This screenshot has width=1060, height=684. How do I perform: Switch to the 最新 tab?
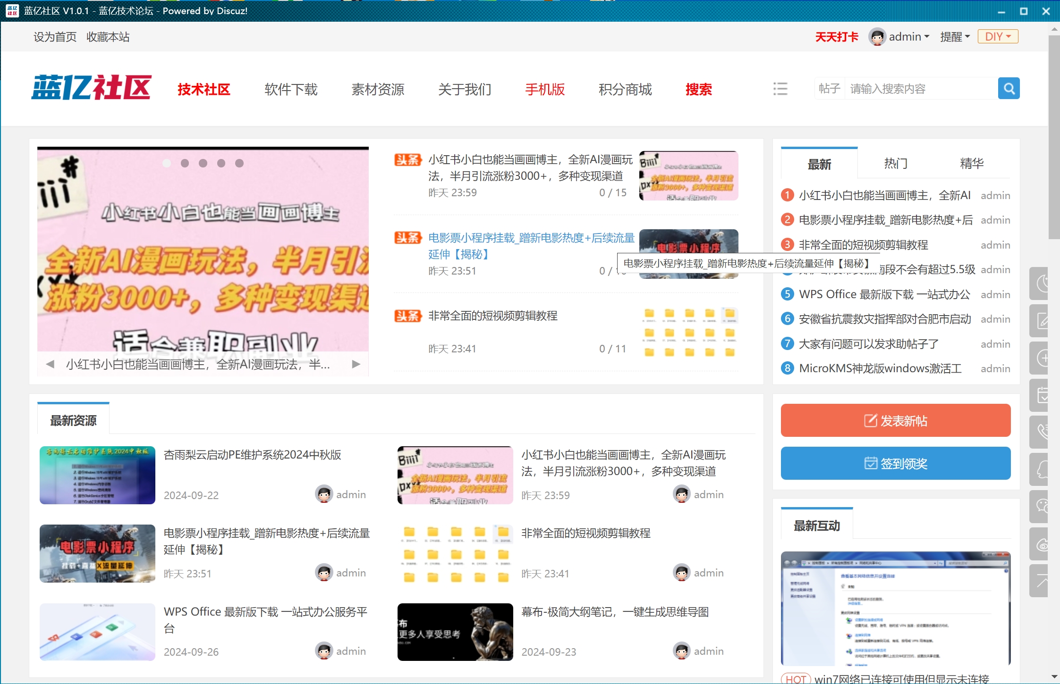[x=819, y=164]
